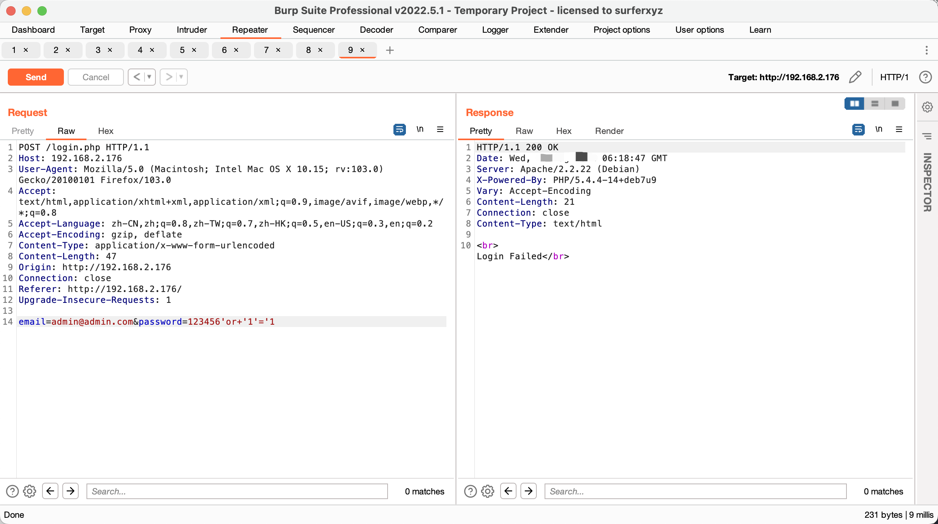Expand the history back dropdown arrow

pos(149,77)
